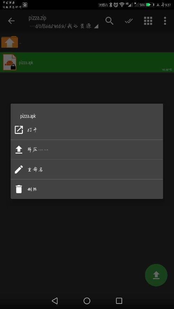Open the search magnifier icon

(109, 21)
